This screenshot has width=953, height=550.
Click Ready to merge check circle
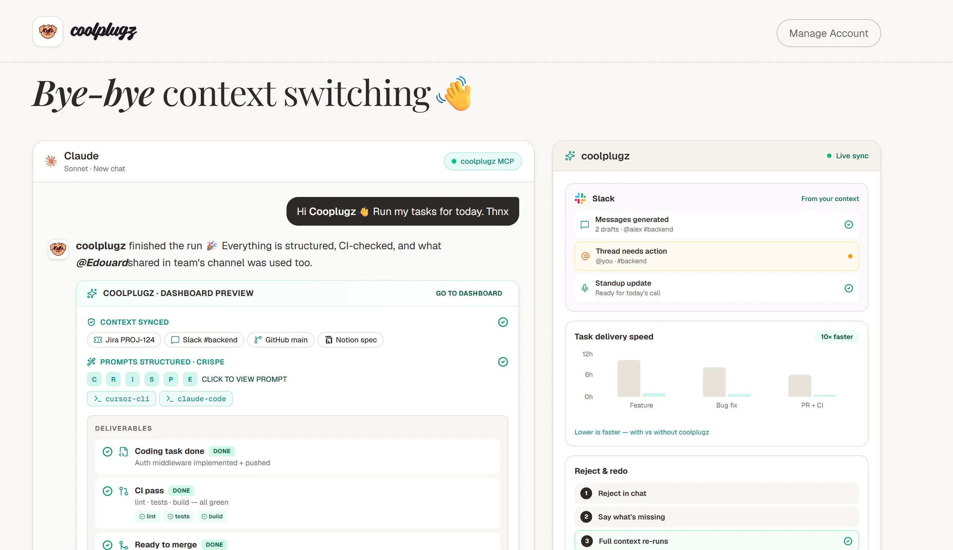coord(107,545)
